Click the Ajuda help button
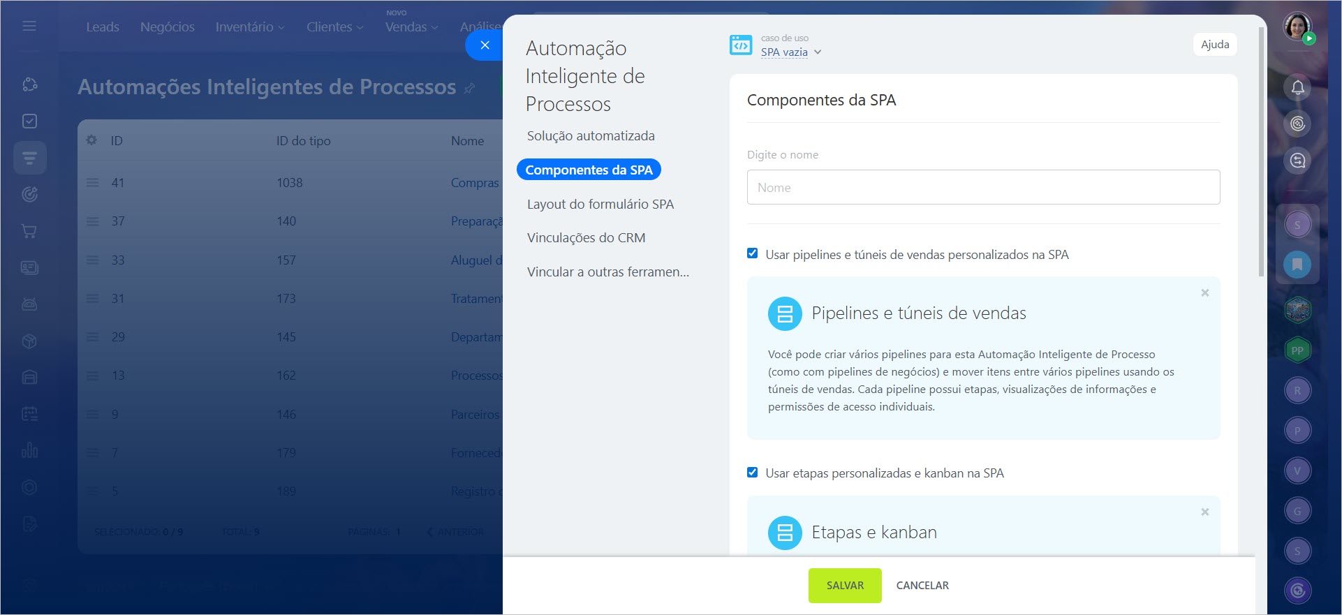This screenshot has height=615, width=1342. [x=1214, y=45]
